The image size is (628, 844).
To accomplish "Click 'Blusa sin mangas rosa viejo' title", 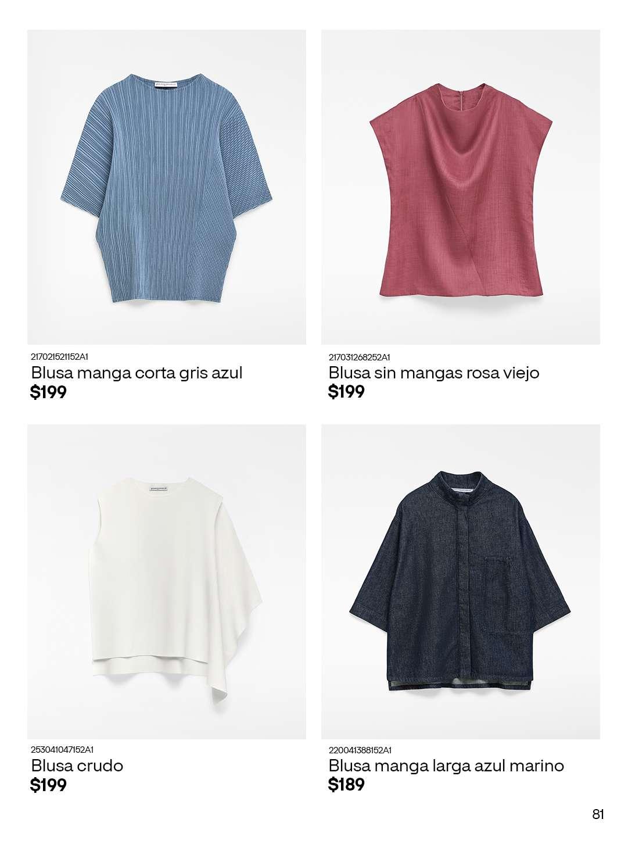I will pos(434,373).
